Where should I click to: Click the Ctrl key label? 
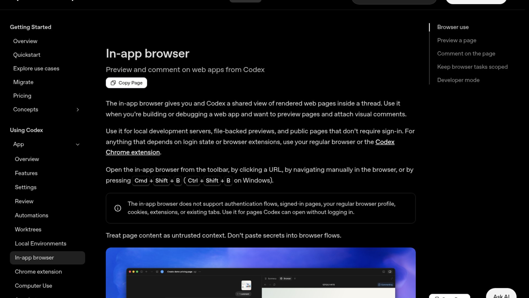click(x=193, y=181)
